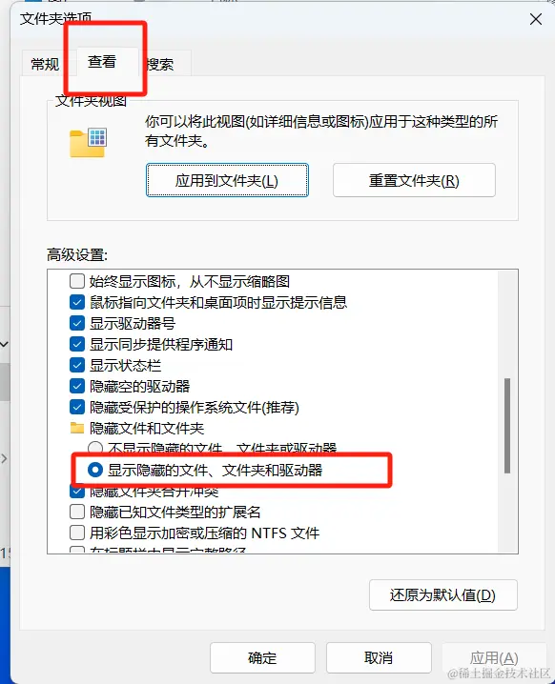This screenshot has width=555, height=684.
Task: Uncheck 隐藏受保护的操作系统文件(推荐)
Action: pos(77,407)
